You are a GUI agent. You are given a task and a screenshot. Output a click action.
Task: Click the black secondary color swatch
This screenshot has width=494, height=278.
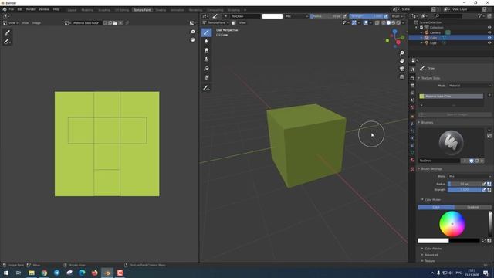tap(464, 241)
